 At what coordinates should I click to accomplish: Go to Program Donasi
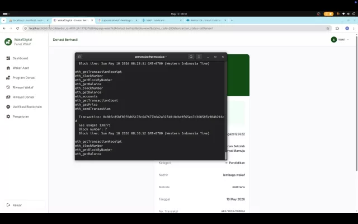[23, 78]
